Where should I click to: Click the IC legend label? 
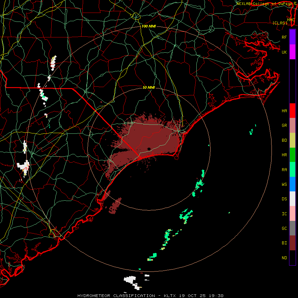284,214
